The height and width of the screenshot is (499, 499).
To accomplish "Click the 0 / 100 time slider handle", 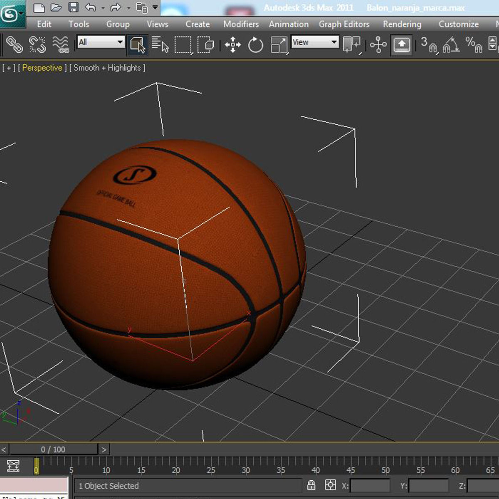I will 53,450.
